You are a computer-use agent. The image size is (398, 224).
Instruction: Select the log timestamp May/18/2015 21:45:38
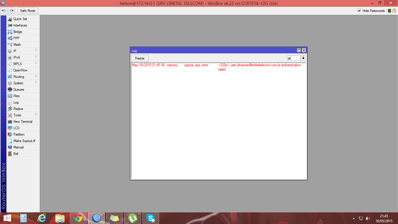pyautogui.click(x=148, y=65)
